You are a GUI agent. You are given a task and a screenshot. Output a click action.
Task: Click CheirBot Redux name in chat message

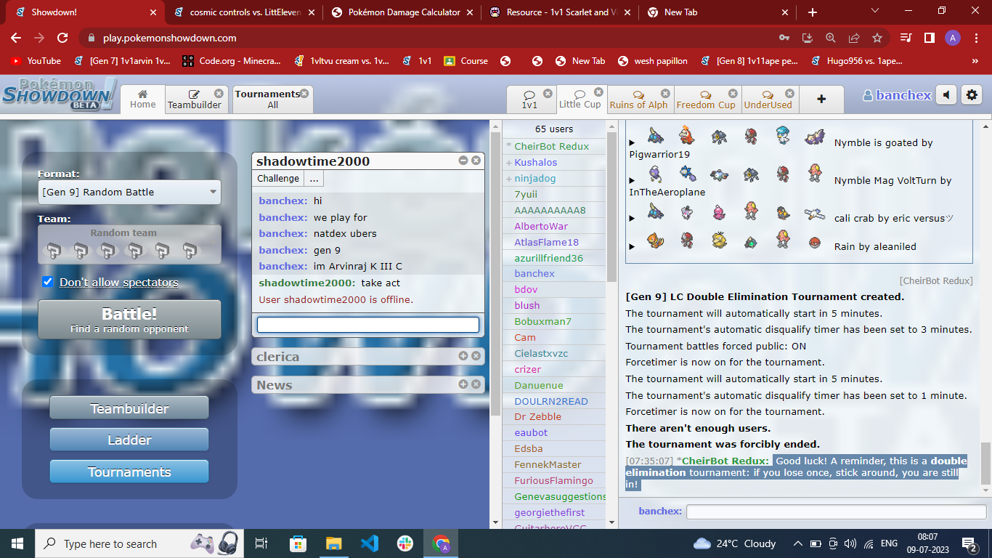725,461
